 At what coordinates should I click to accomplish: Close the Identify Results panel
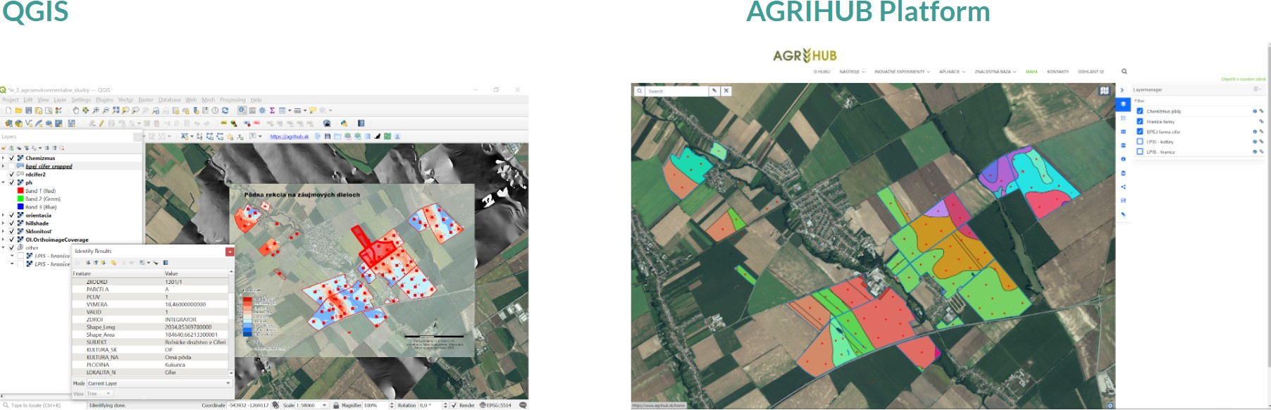click(x=230, y=251)
